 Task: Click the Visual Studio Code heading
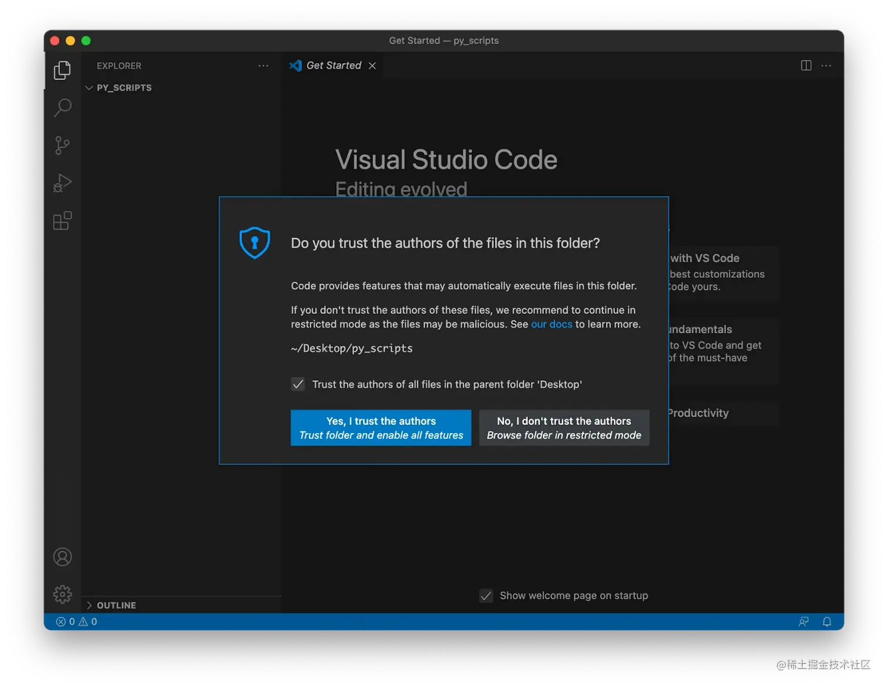coord(446,160)
